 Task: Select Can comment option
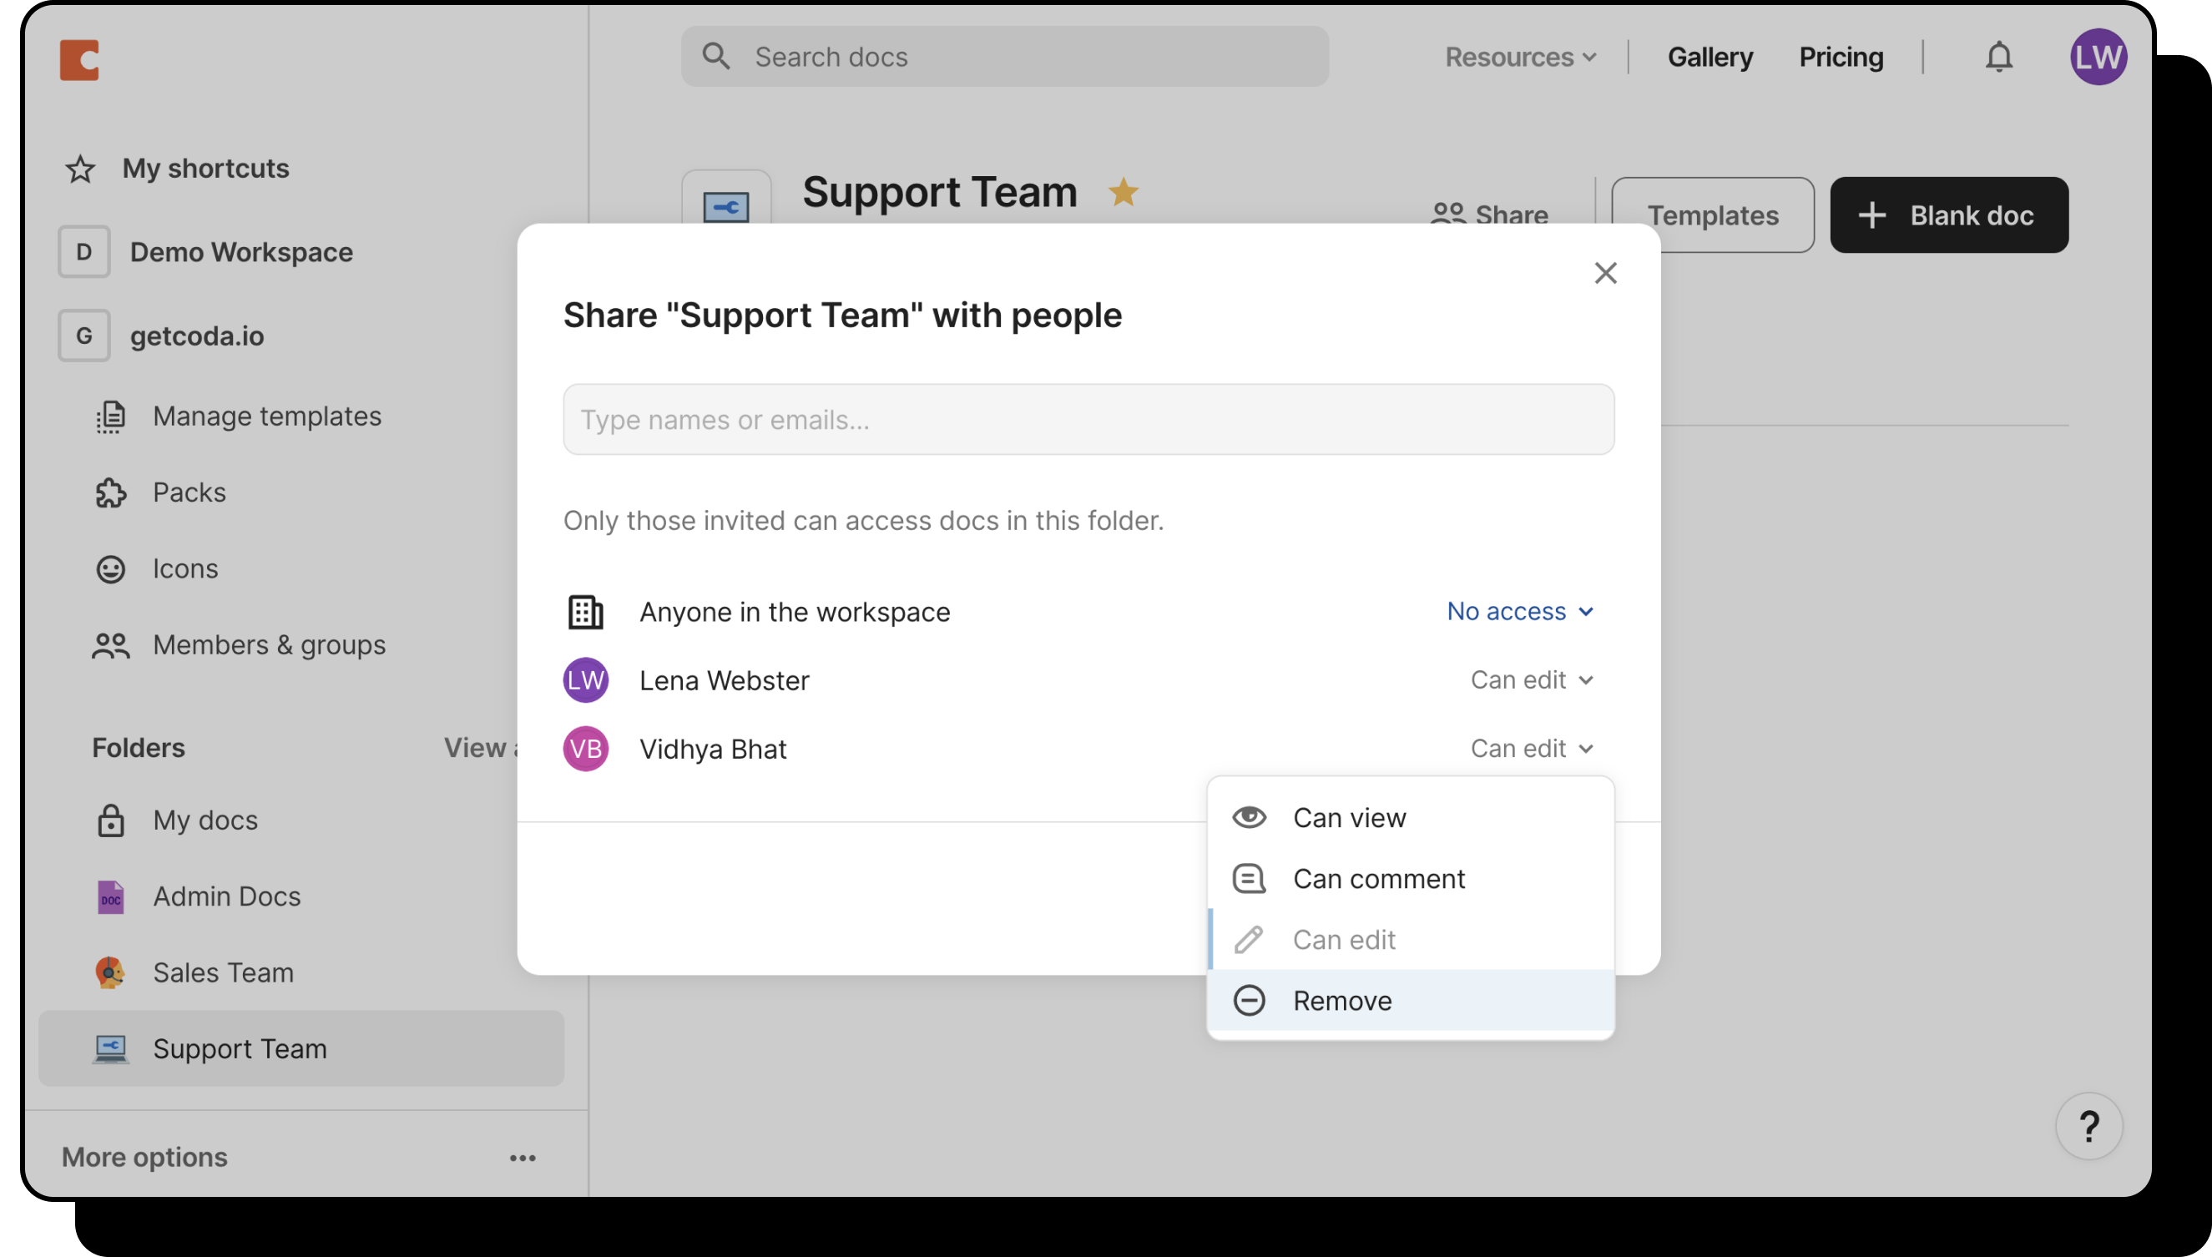pyautogui.click(x=1378, y=879)
